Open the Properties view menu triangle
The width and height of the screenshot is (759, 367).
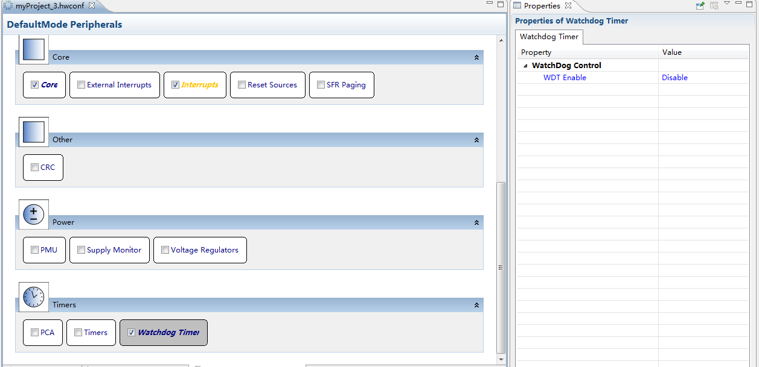[x=727, y=4]
